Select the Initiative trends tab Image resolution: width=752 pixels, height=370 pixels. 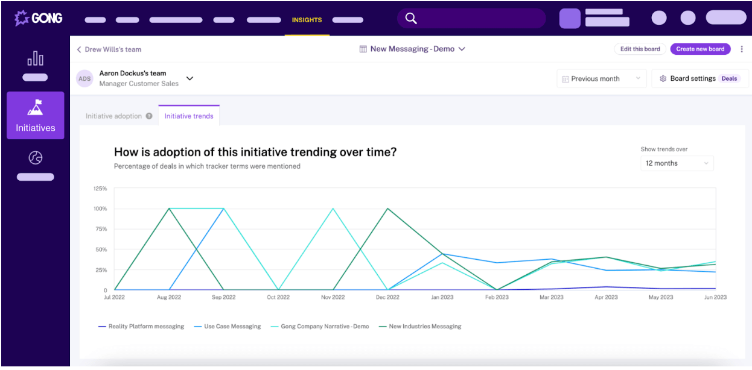click(189, 116)
